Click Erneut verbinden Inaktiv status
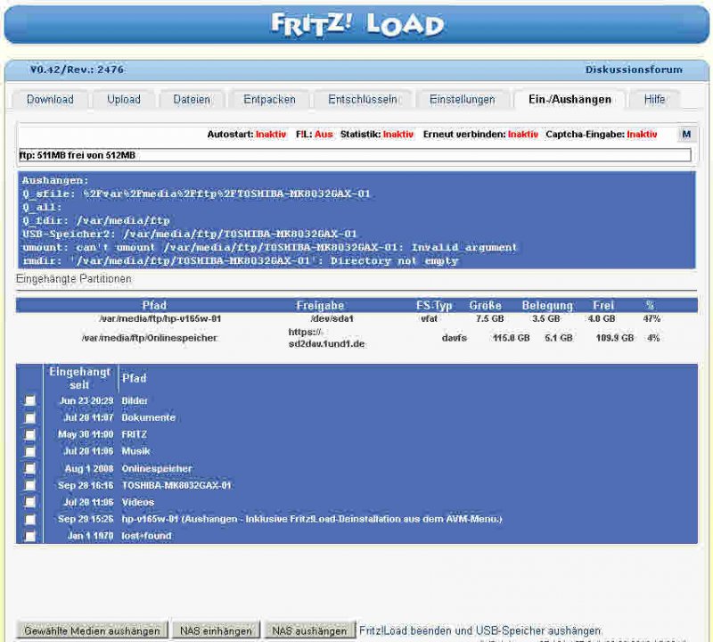Screen dimensions: 713x642 pos(523,135)
